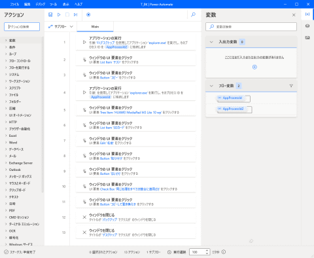Expand the ループ action group
The height and width of the screenshot is (258, 314).
point(6,54)
